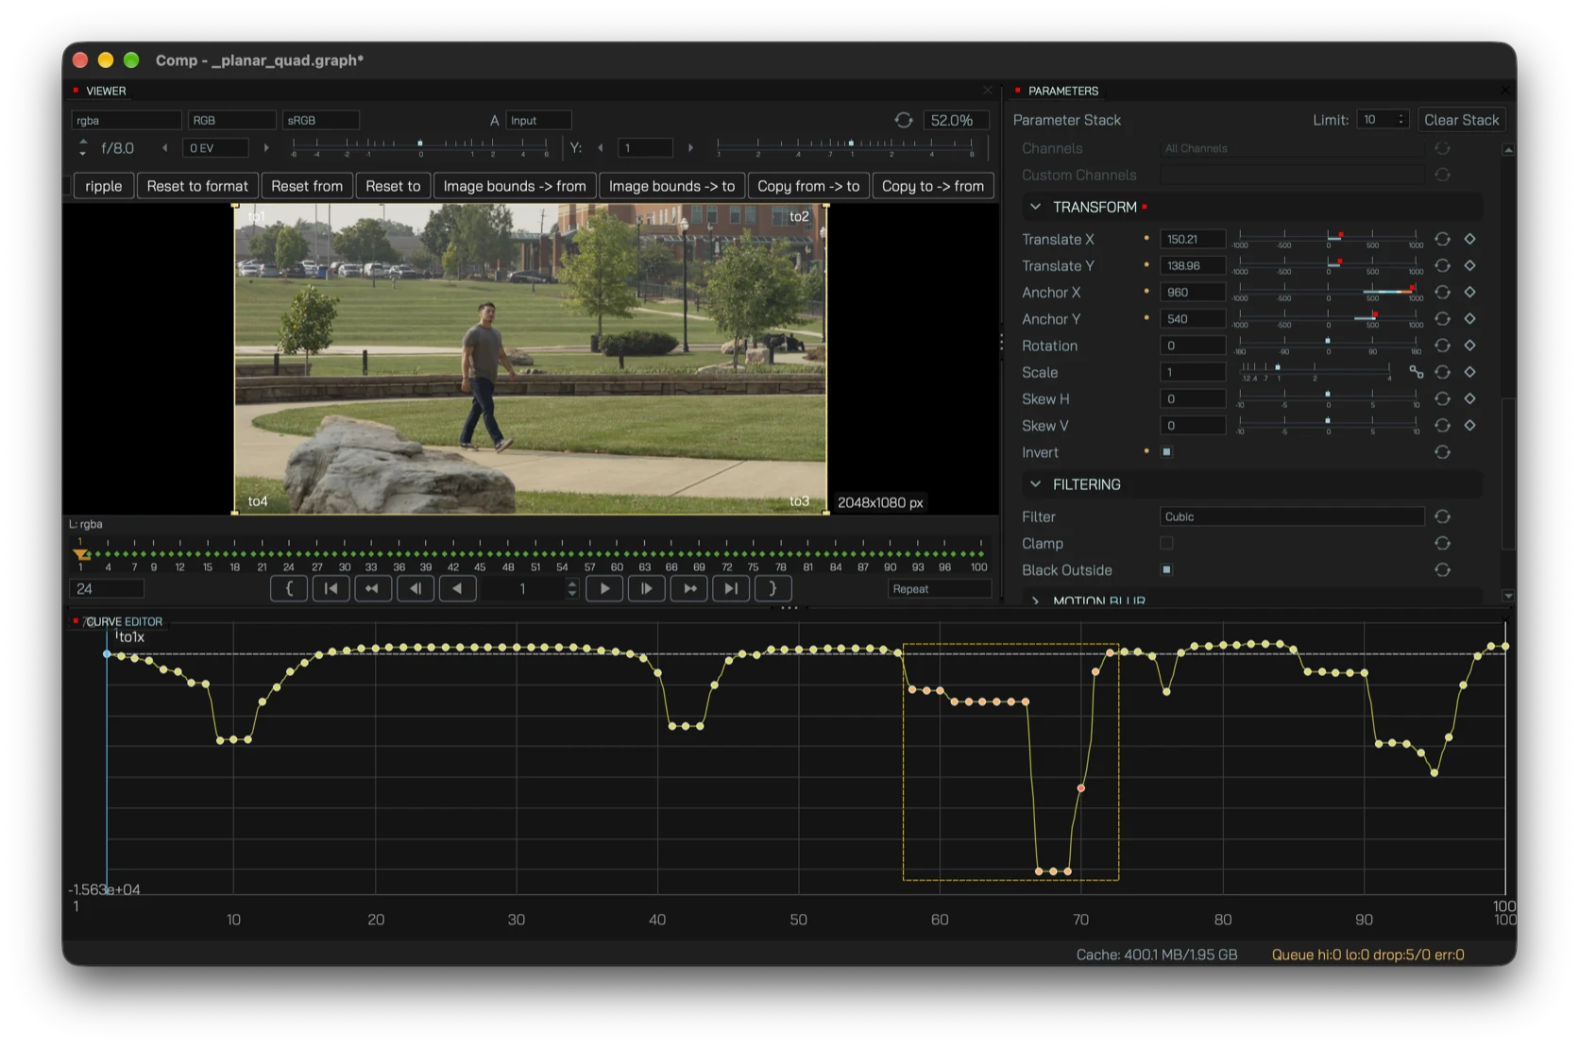Add keyframe for Rotation
The height and width of the screenshot is (1048, 1579).
coord(1469,346)
